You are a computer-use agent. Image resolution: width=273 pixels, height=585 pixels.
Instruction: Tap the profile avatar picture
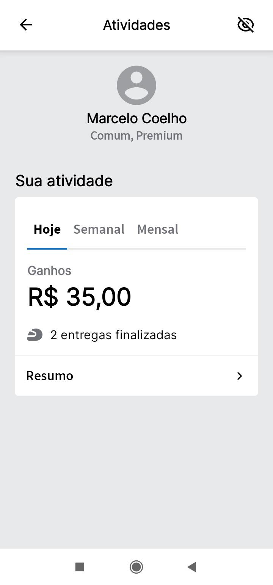coord(136,85)
